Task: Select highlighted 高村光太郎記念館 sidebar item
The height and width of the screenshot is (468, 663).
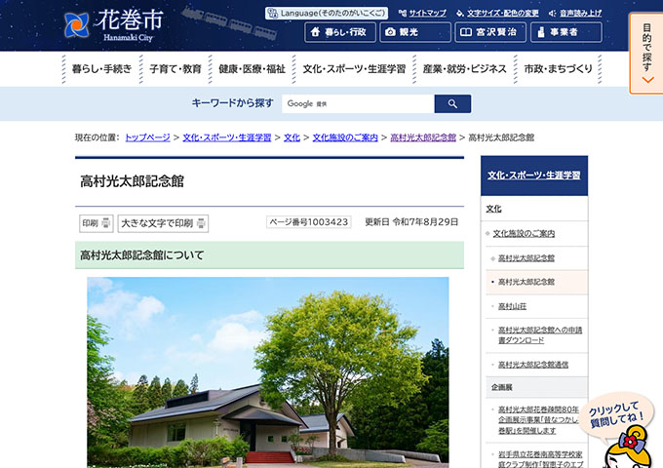Action: [x=536, y=282]
